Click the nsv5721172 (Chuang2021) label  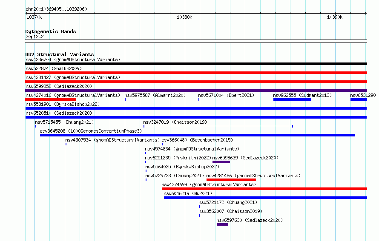[x=228, y=202]
